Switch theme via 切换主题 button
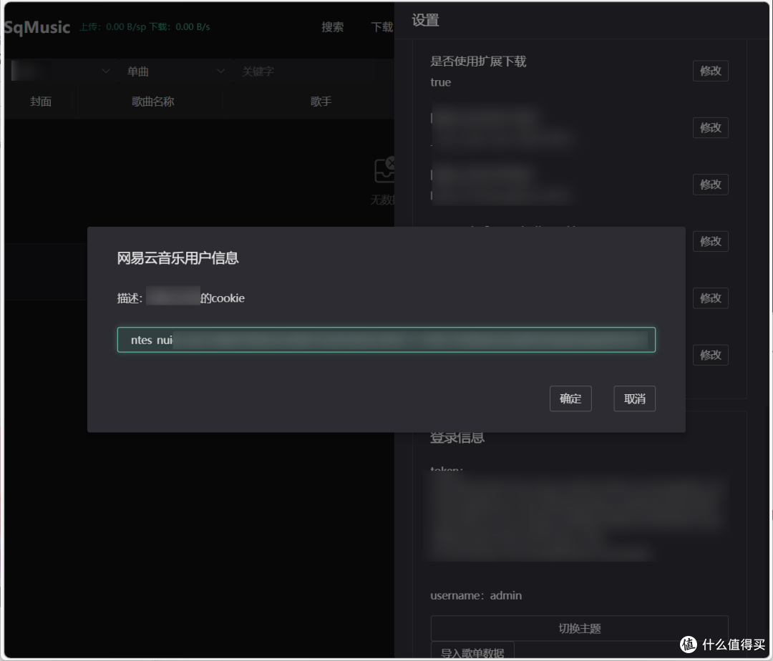Image resolution: width=773 pixels, height=661 pixels. click(x=579, y=629)
